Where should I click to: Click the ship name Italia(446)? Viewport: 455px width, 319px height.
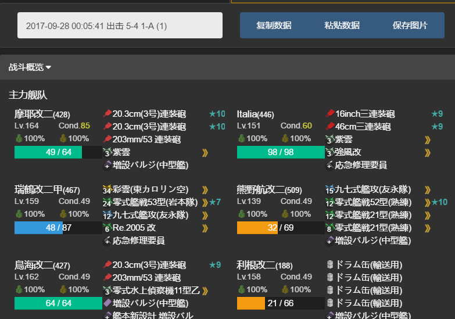tap(255, 114)
